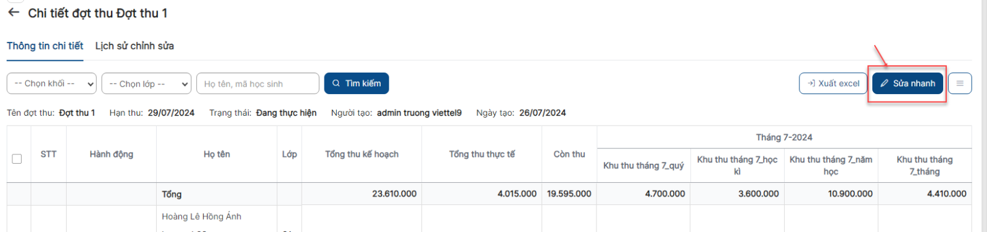Open the hamburger menu icon beside Sửa nhanh

pyautogui.click(x=960, y=83)
